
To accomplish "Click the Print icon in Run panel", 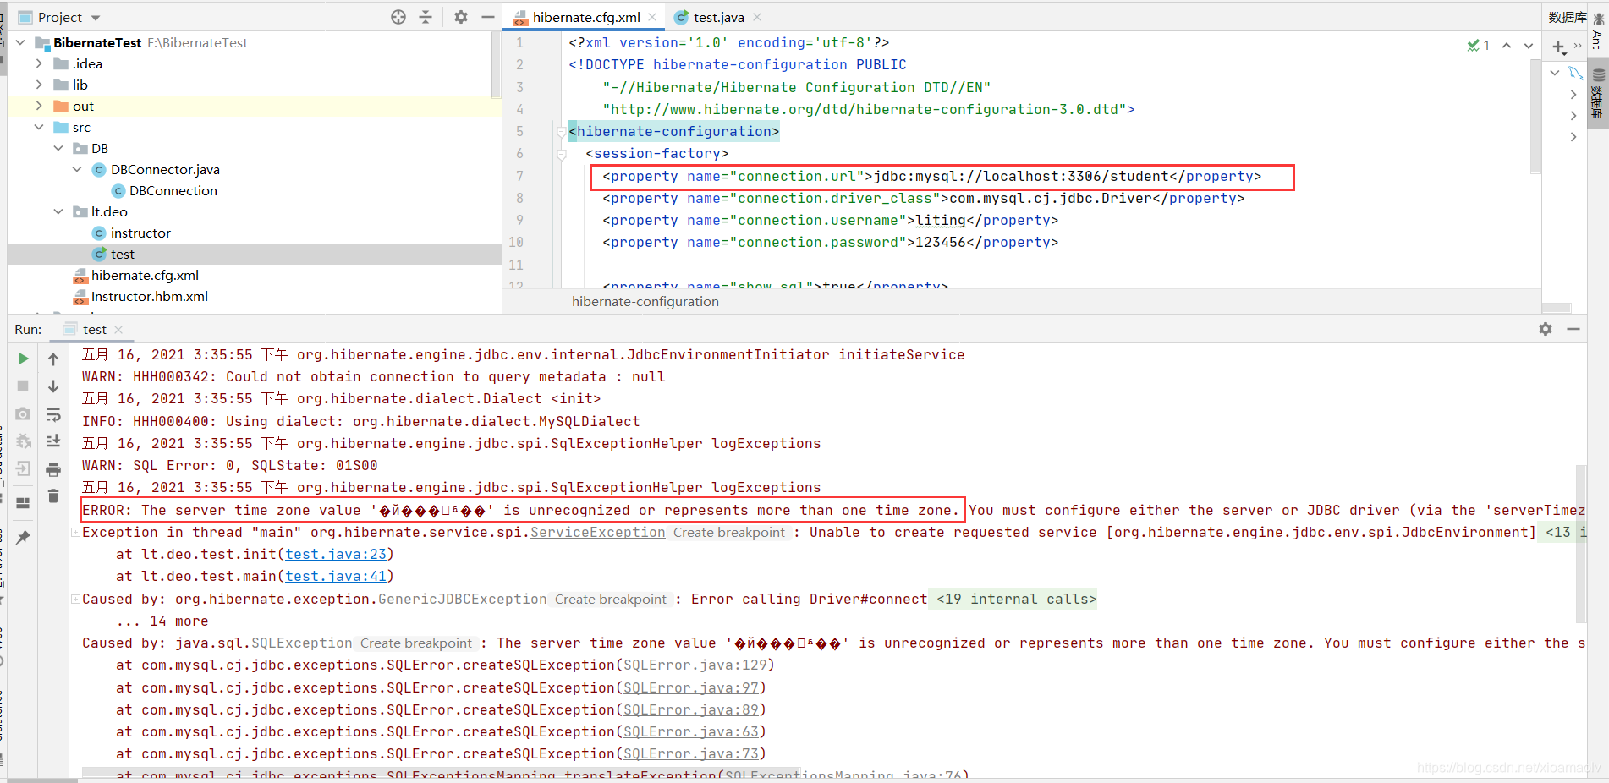I will [53, 469].
